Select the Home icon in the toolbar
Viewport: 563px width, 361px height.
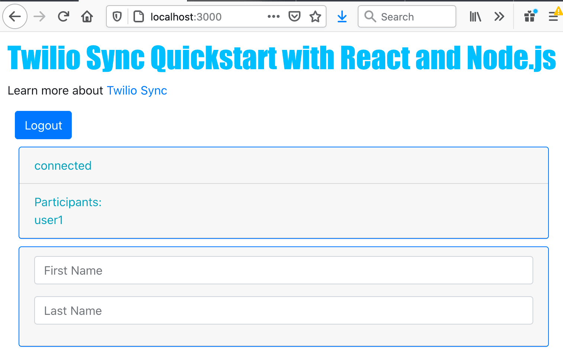pos(87,16)
